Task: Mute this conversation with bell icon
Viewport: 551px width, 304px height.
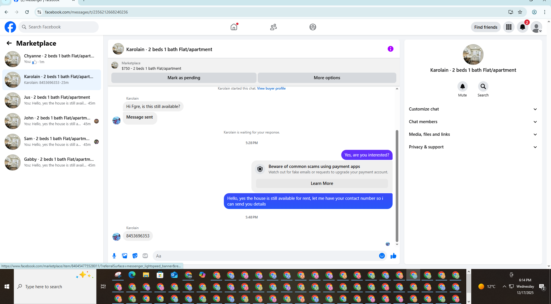Action: [462, 86]
